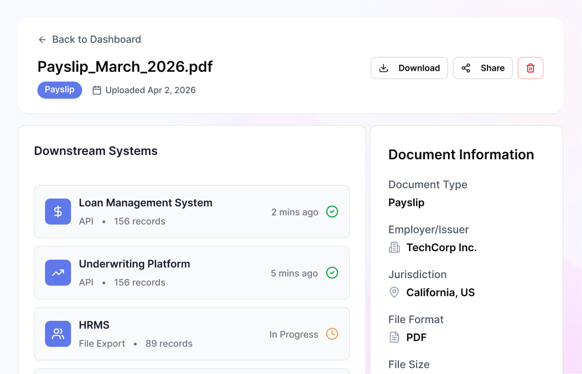
Task: Open the HRMS file export row
Action: 192,334
